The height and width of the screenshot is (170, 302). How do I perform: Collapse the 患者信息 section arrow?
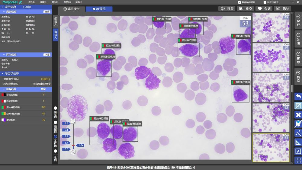4,12
